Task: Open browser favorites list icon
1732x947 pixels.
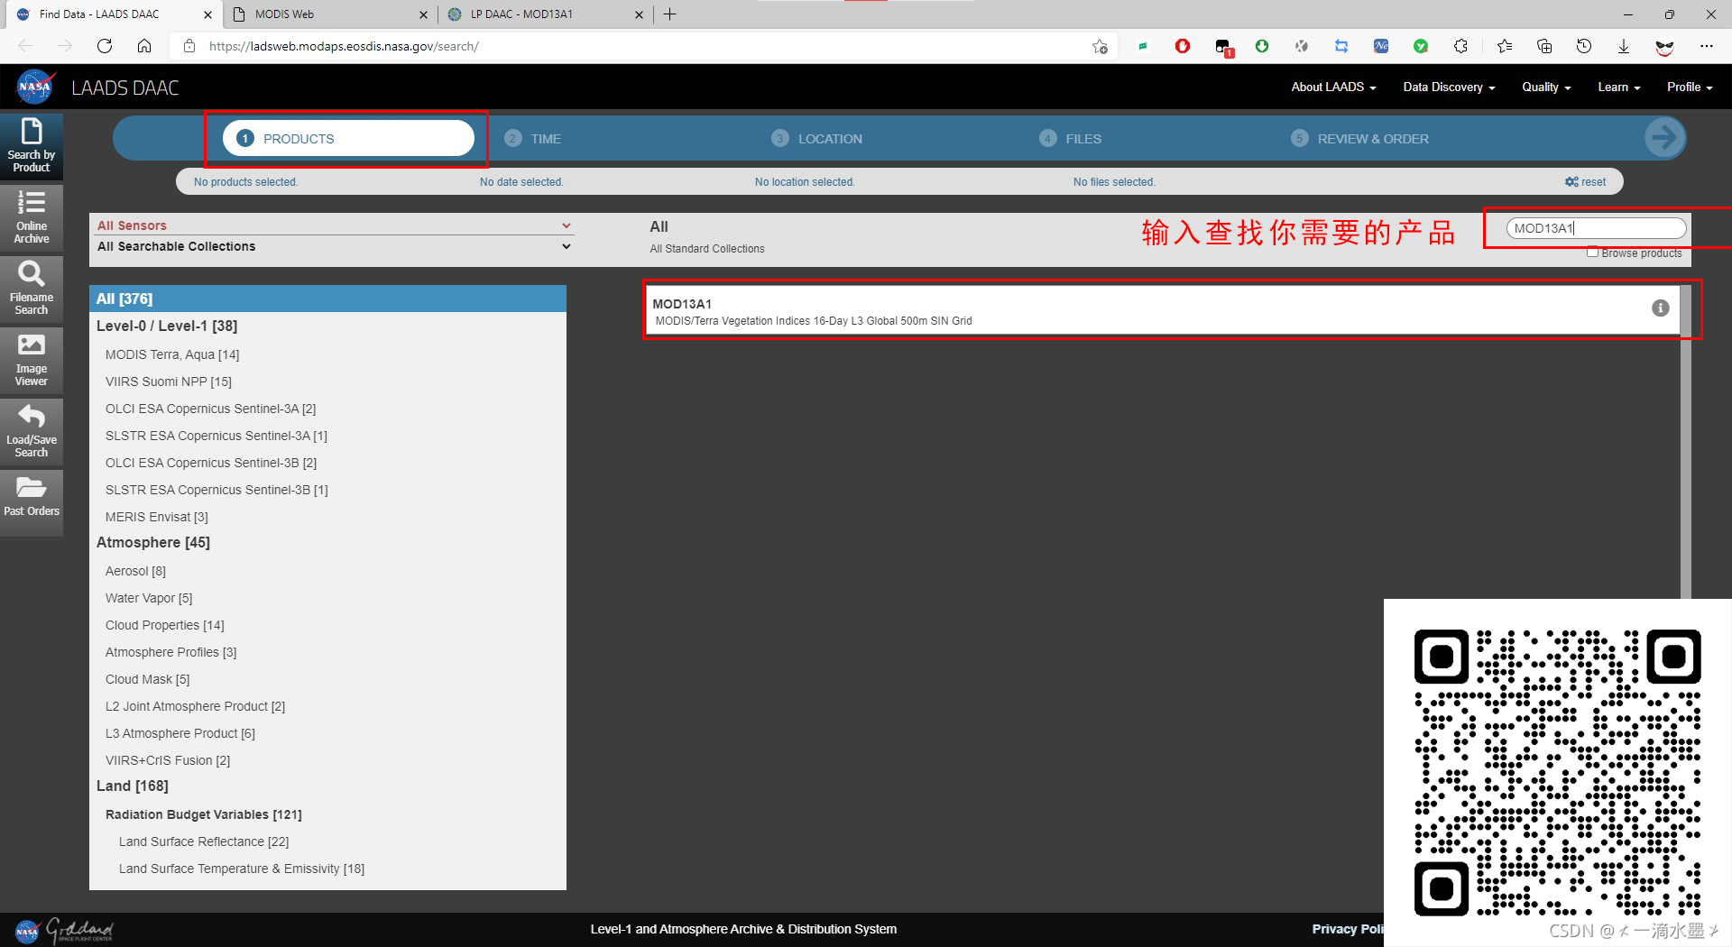Action: [x=1504, y=46]
